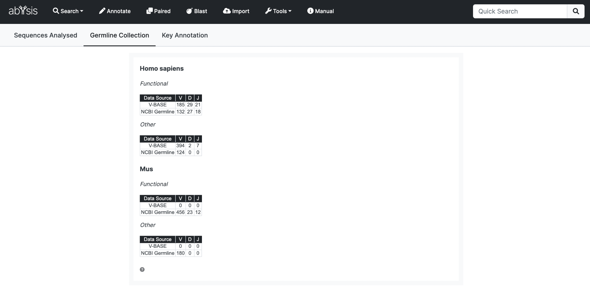Image resolution: width=590 pixels, height=295 pixels.
Task: Click value 7 in Homo sapiens Other table
Action: 198,146
